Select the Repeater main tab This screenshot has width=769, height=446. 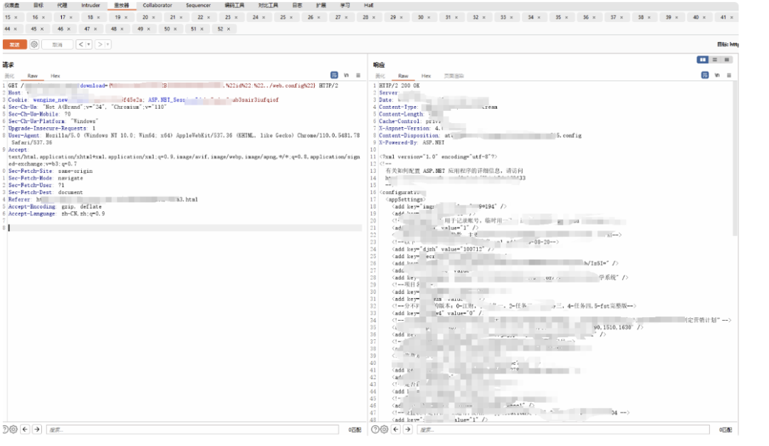point(122,6)
